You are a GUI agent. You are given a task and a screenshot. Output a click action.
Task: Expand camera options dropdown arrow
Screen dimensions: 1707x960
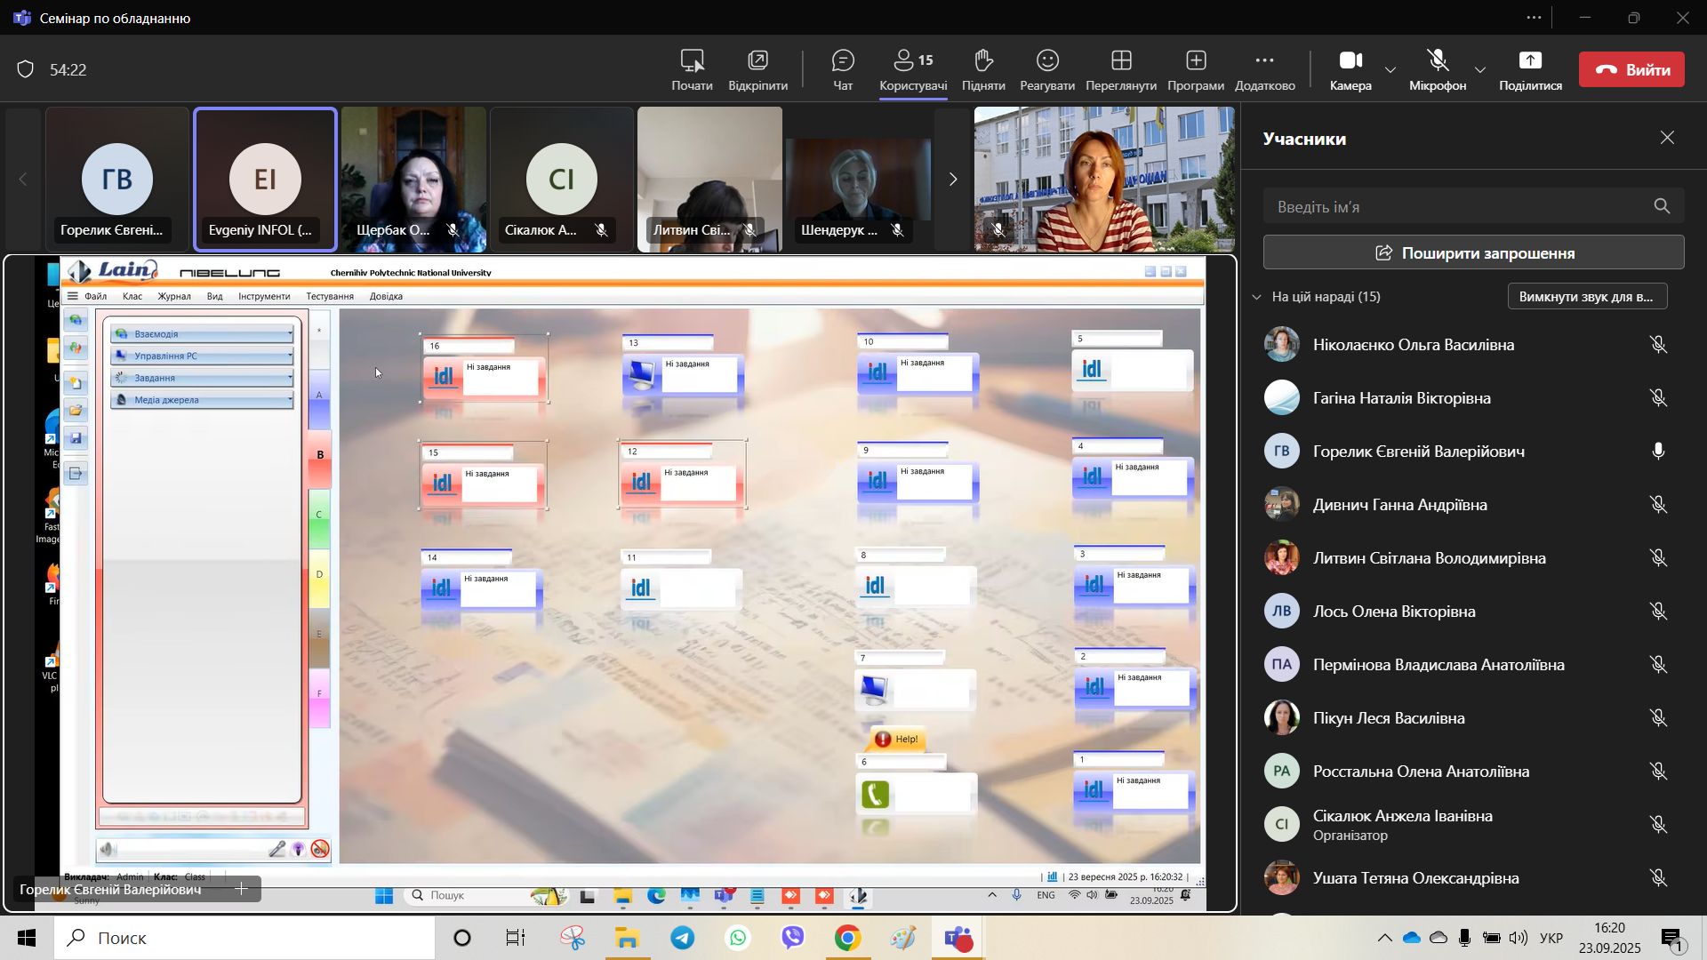(1390, 70)
